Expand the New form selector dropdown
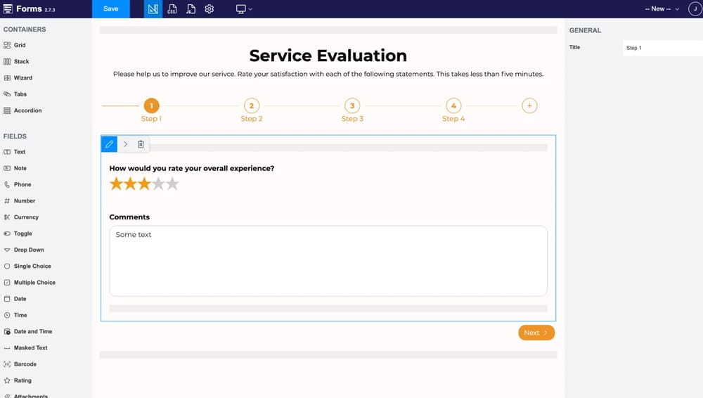 (x=662, y=9)
